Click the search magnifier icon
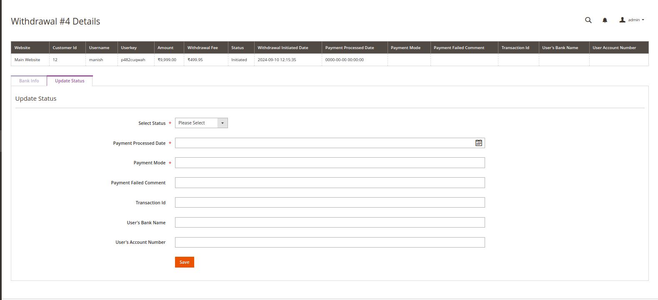 (588, 20)
